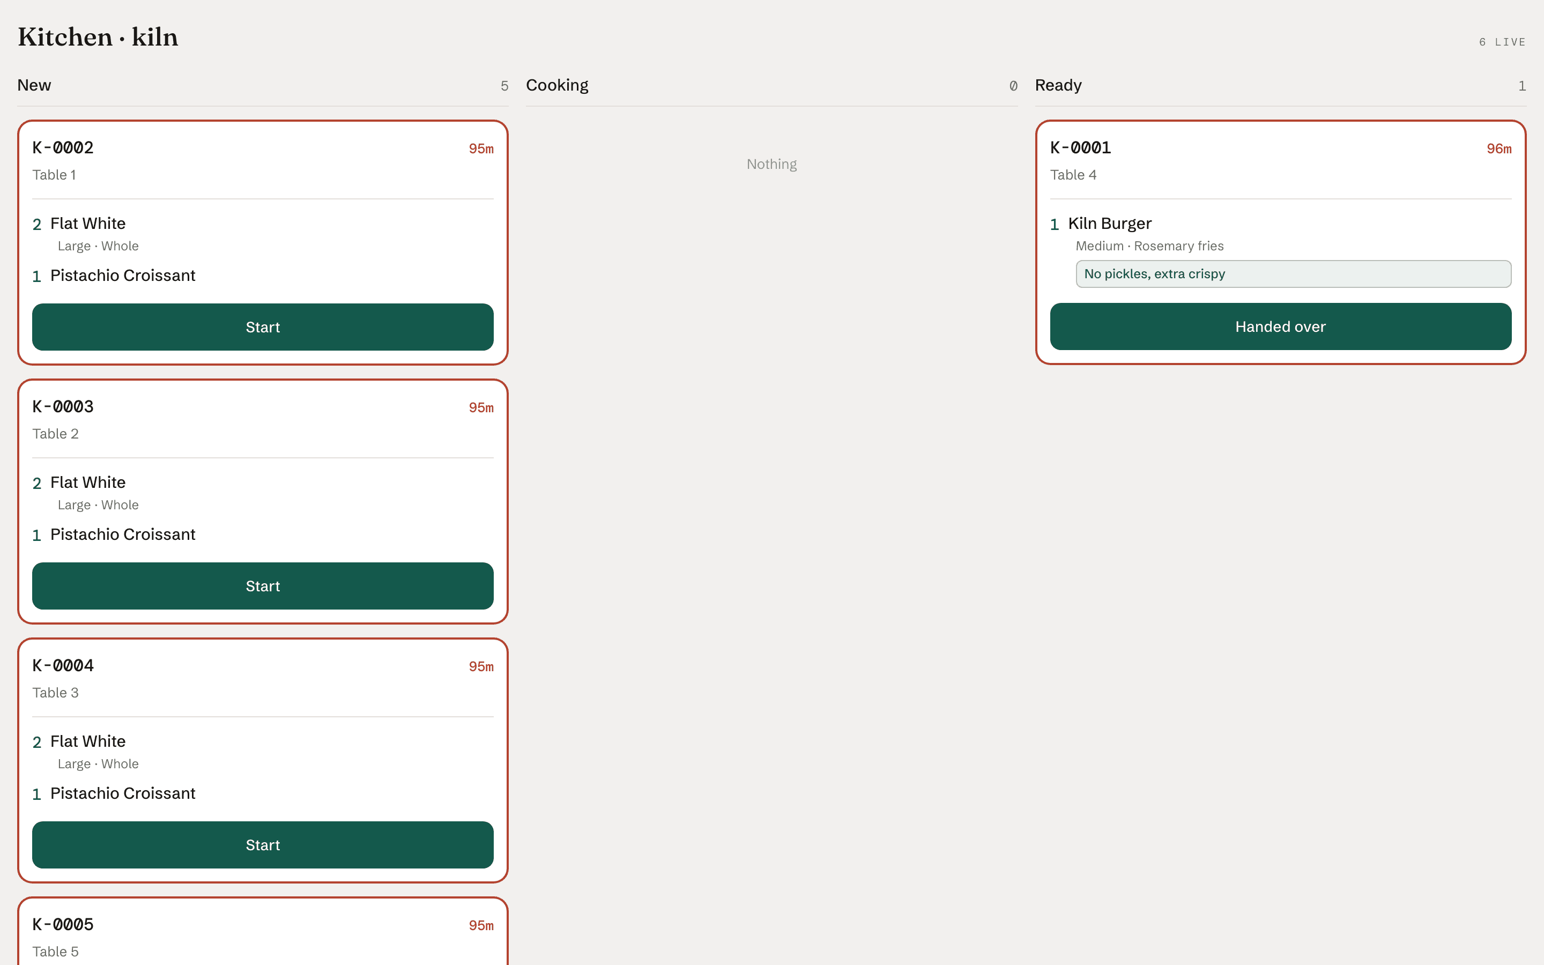Click the 95m timer on K-0003
The width and height of the screenshot is (1544, 965).
click(481, 408)
